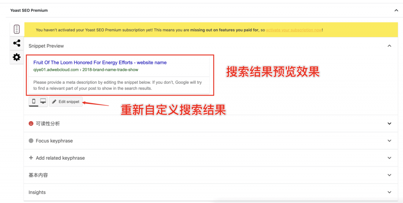Open the SEO traffic light tab
Image resolution: width=403 pixels, height=203 pixels.
tap(17, 29)
